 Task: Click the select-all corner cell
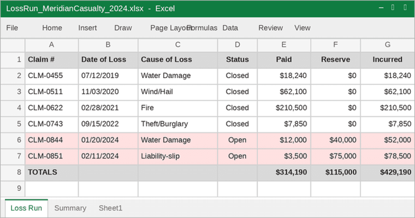(13, 45)
